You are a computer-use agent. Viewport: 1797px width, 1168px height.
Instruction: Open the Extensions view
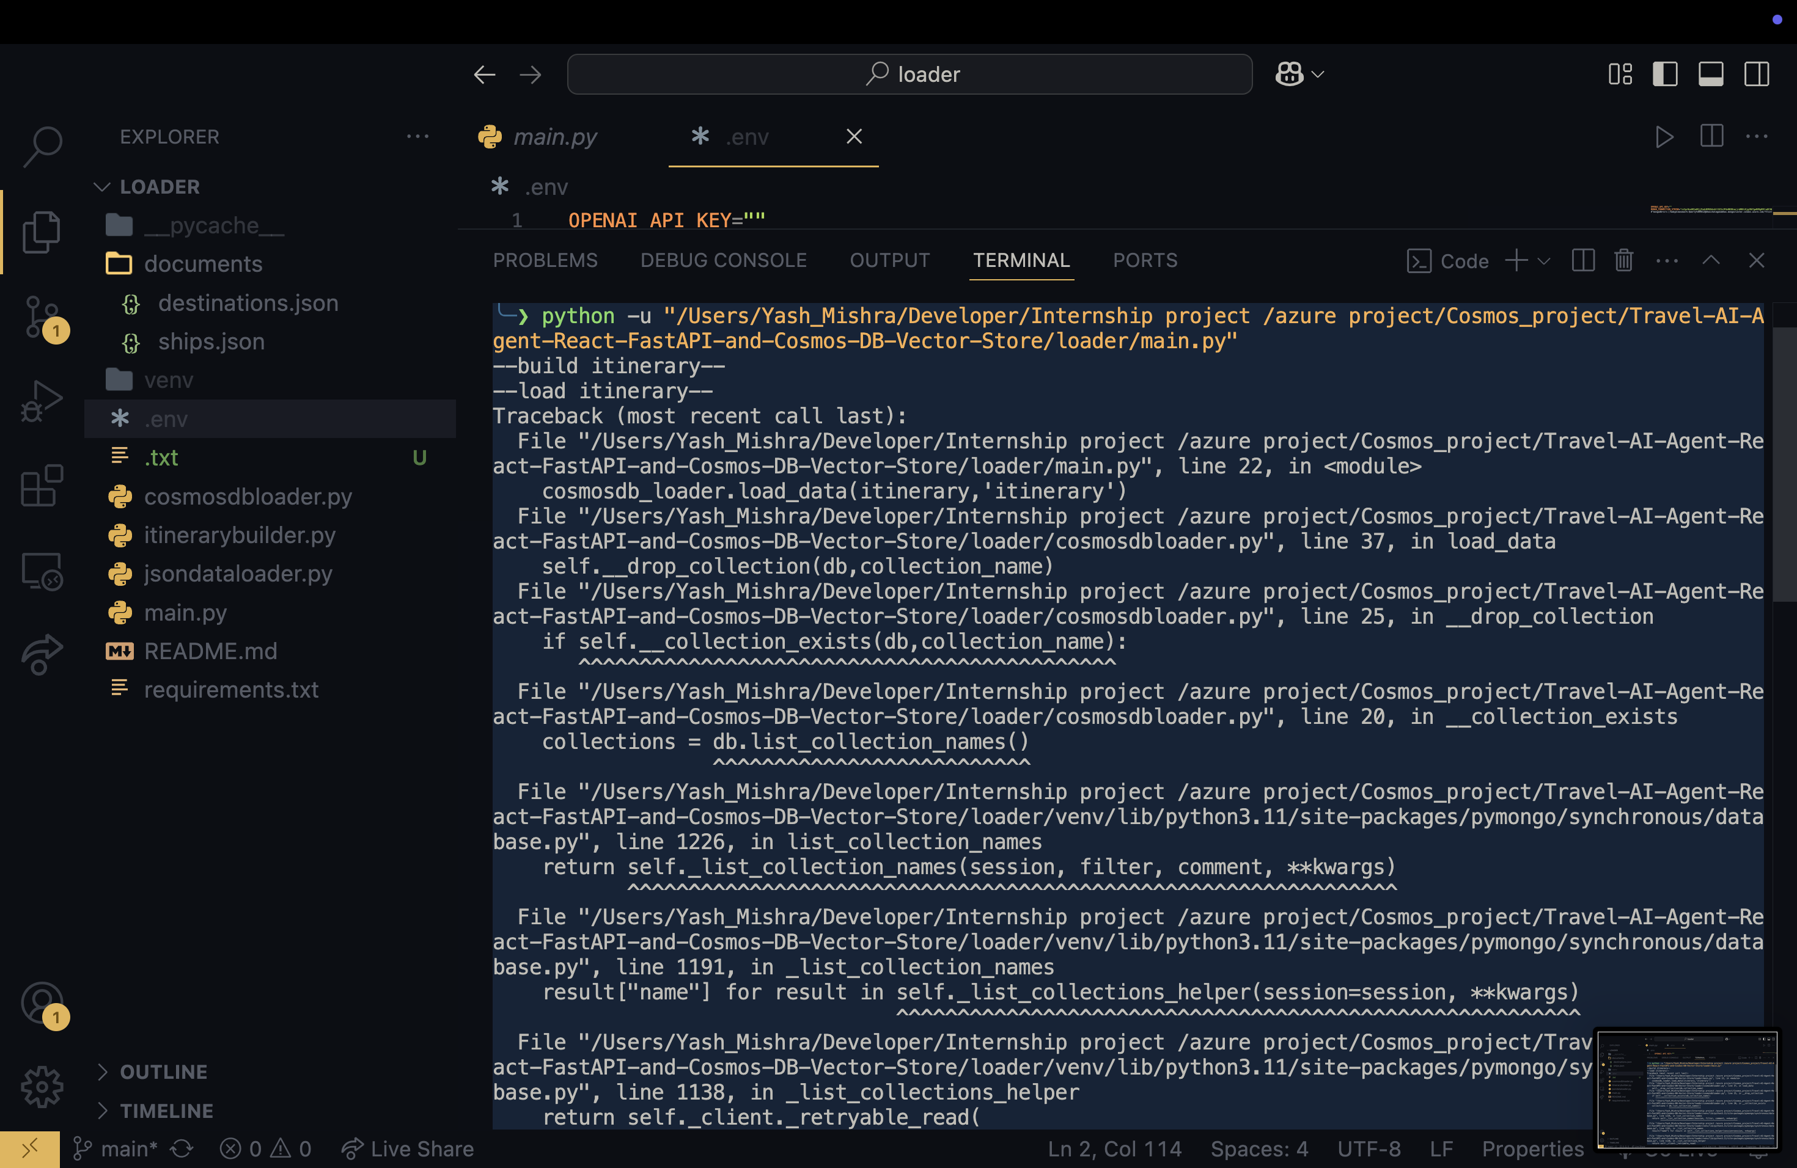pyautogui.click(x=42, y=486)
